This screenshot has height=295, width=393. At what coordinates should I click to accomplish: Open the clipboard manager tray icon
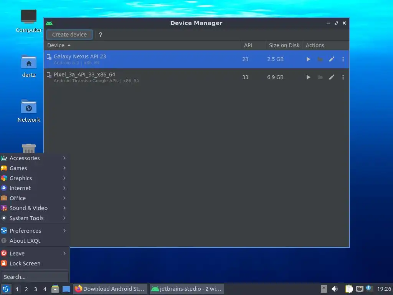pyautogui.click(x=349, y=289)
